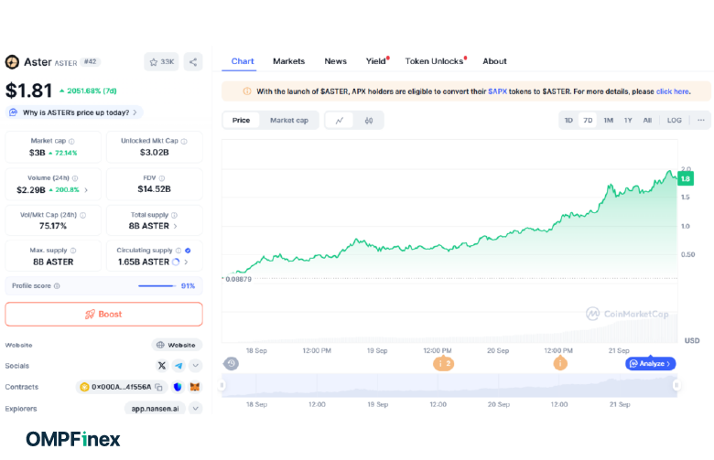Follow the 'click here' link in banner

pos(672,91)
